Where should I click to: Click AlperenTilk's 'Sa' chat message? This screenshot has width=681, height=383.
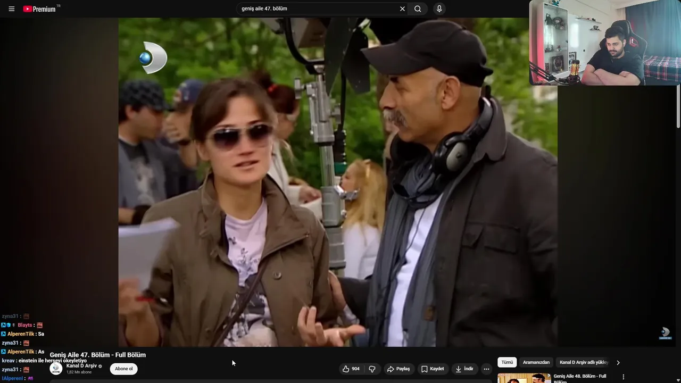click(x=41, y=334)
